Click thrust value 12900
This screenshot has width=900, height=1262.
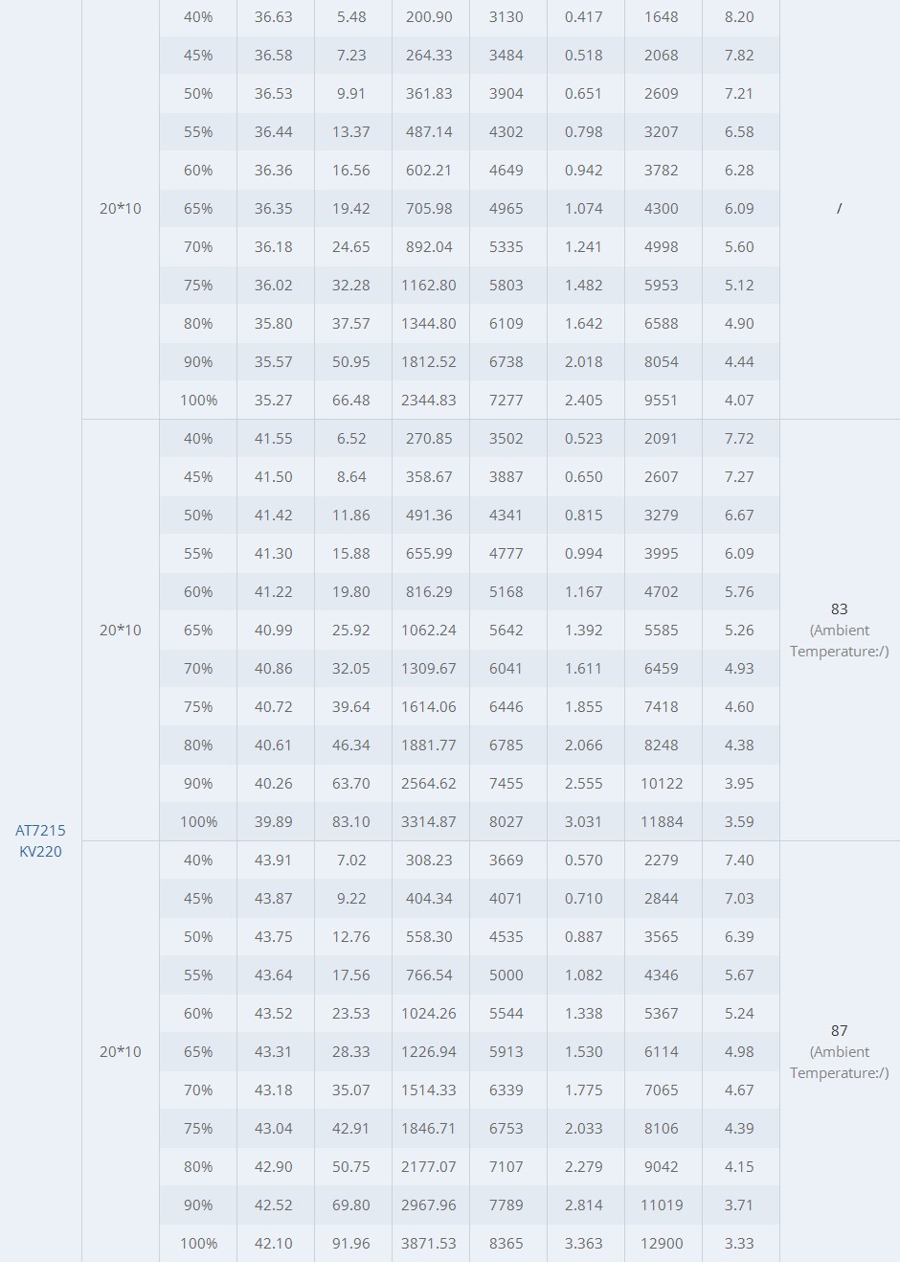point(662,1243)
